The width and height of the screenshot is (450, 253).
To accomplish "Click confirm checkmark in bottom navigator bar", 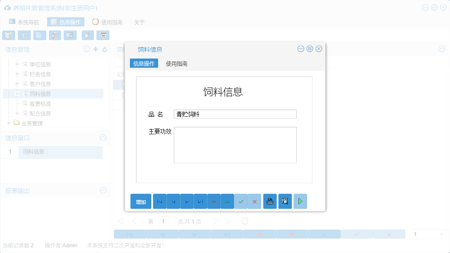I will coord(357,235).
